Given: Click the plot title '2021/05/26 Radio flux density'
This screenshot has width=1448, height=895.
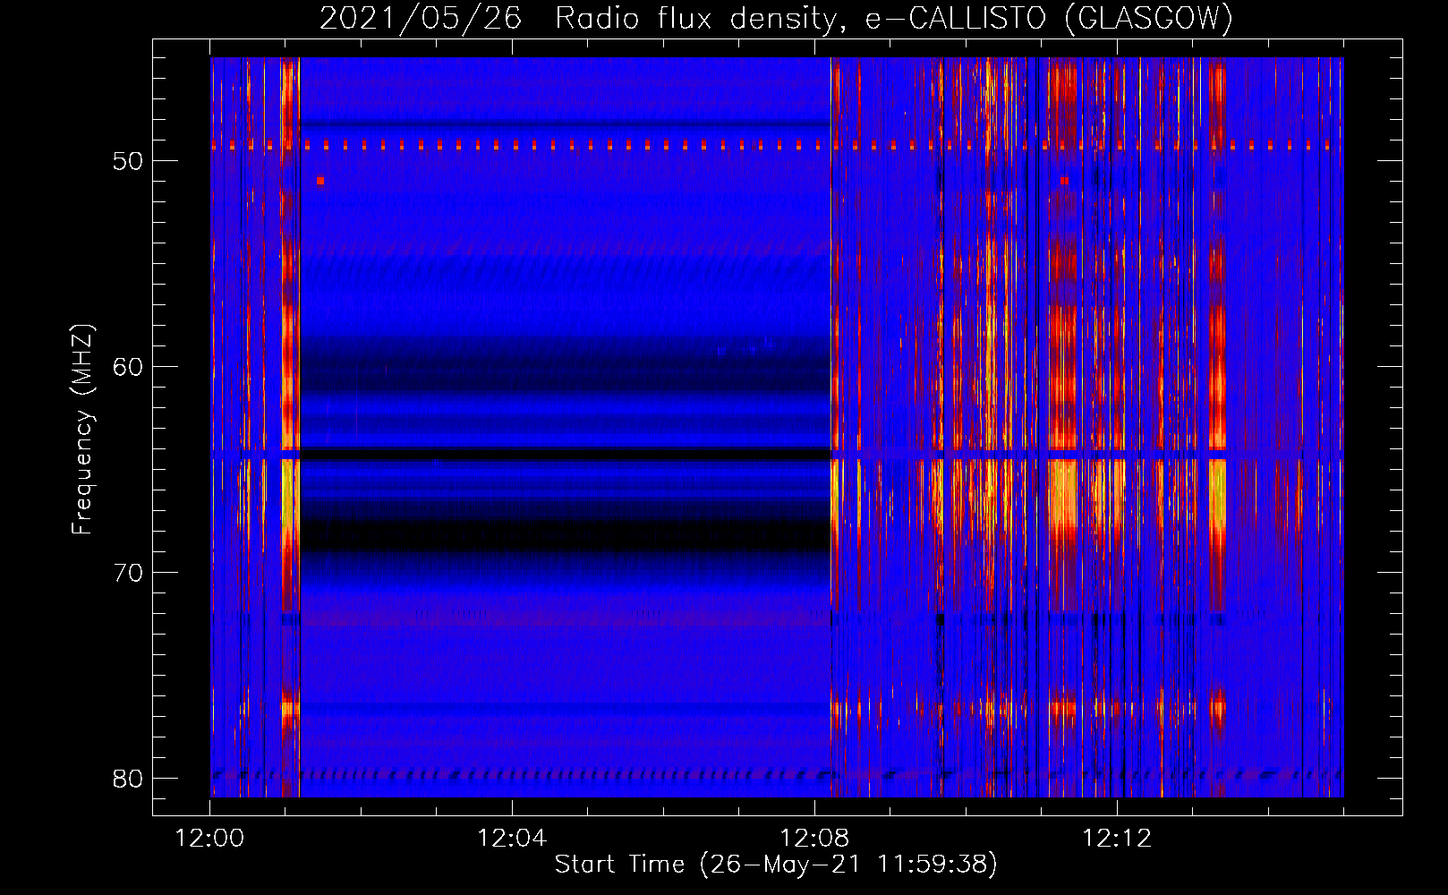Looking at the screenshot, I should tap(579, 18).
